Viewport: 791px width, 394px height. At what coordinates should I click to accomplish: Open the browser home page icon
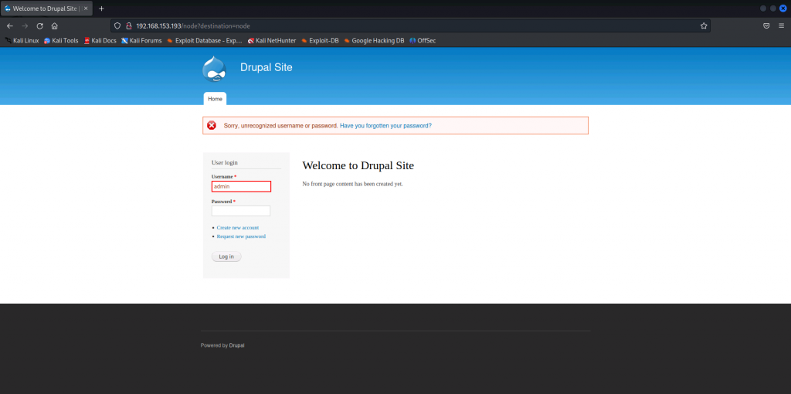point(55,25)
